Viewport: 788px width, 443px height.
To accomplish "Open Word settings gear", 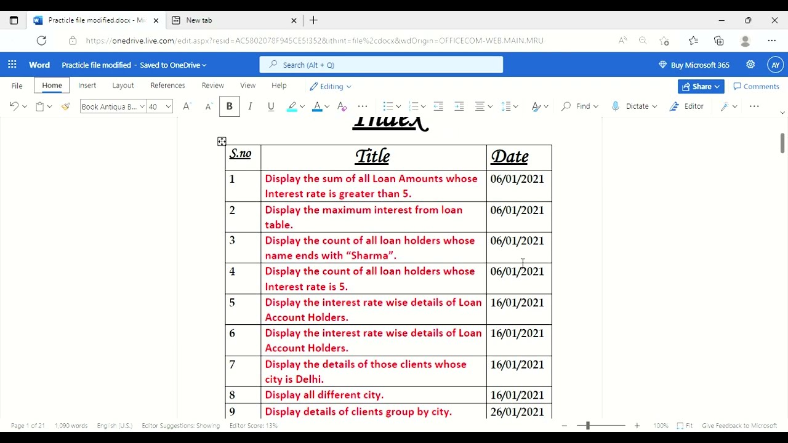I will [750, 65].
